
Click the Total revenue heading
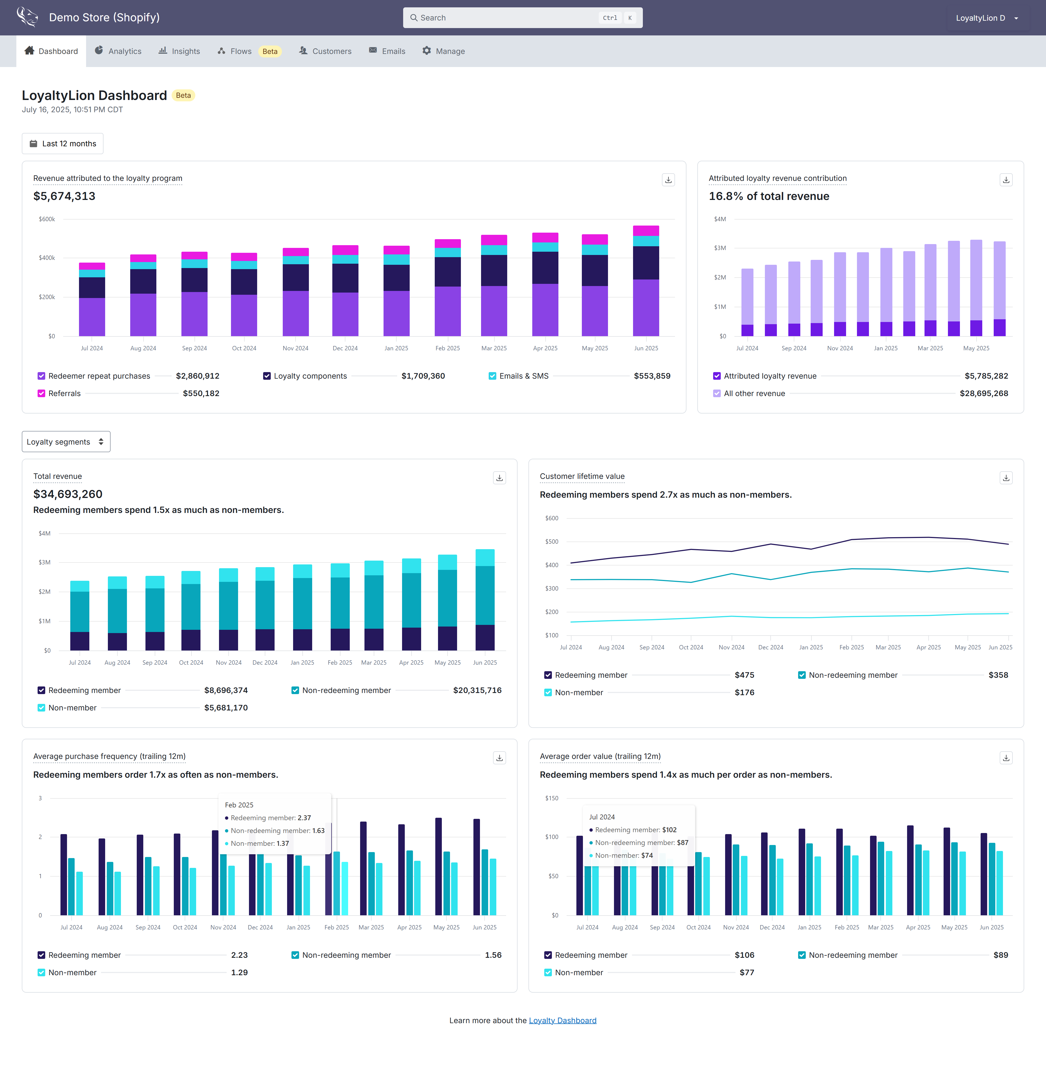58,477
